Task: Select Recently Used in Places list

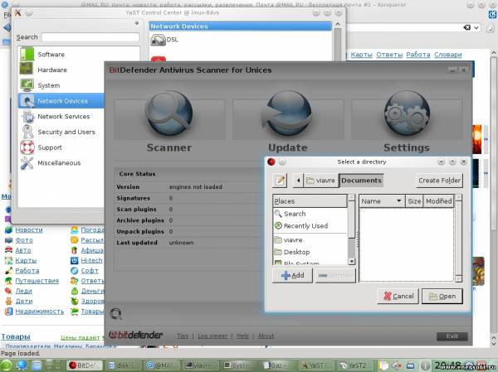Action: pyautogui.click(x=310, y=226)
